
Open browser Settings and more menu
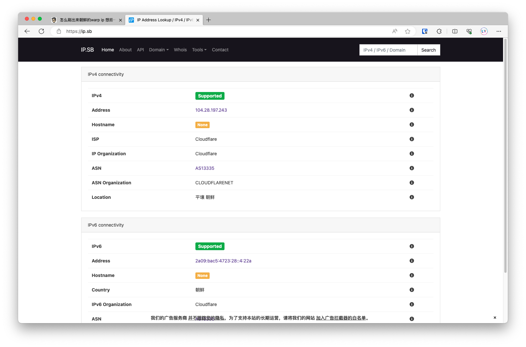[x=499, y=31]
